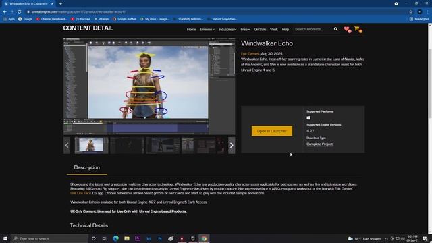The height and width of the screenshot is (243, 432).
Task: Click the address bar URL
Action: pyautogui.click(x=79, y=12)
